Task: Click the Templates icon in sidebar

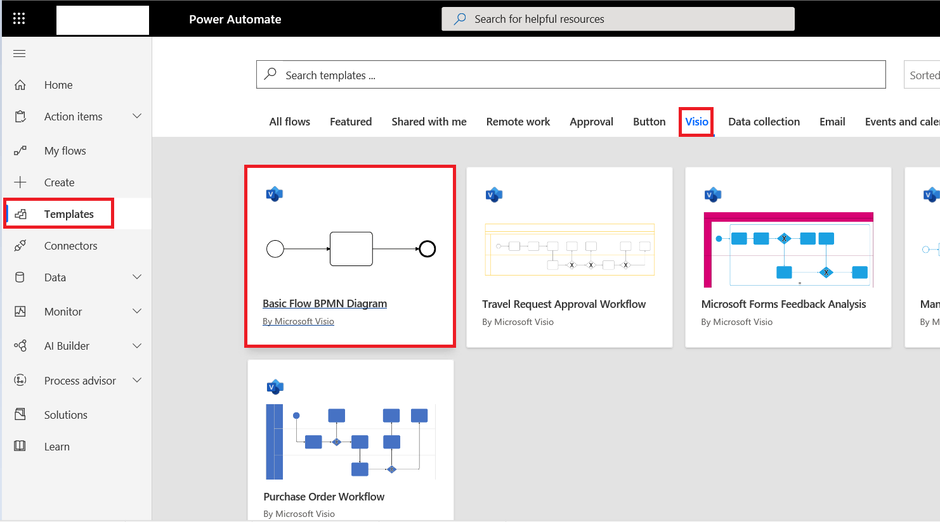Action: 20,214
